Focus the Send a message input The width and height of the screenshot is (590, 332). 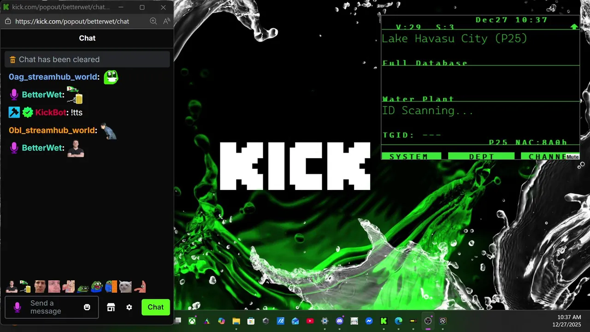(52, 307)
